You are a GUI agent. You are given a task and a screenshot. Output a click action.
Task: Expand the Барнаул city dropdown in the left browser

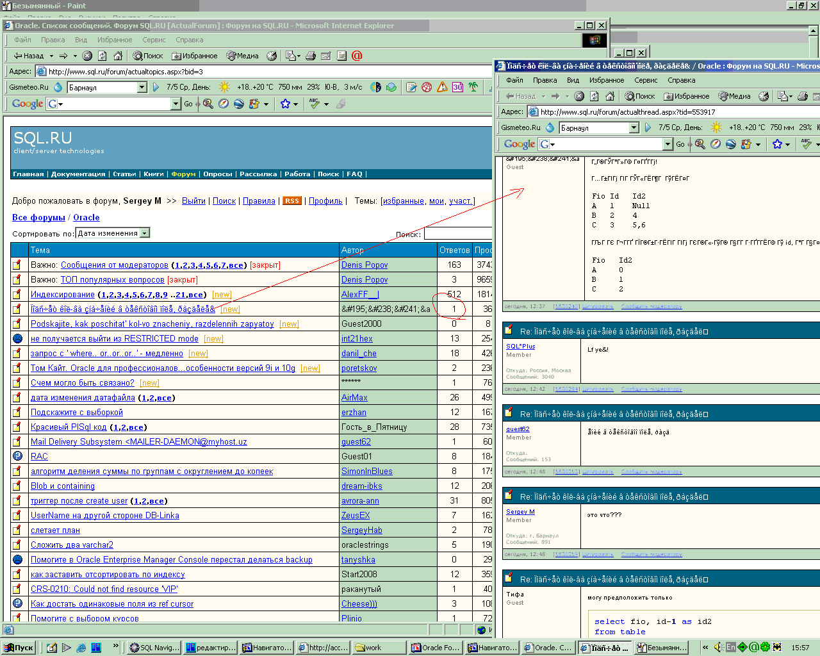tap(142, 87)
